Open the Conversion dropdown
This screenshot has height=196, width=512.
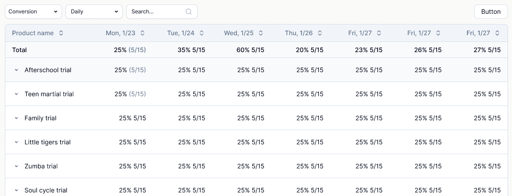pos(33,12)
